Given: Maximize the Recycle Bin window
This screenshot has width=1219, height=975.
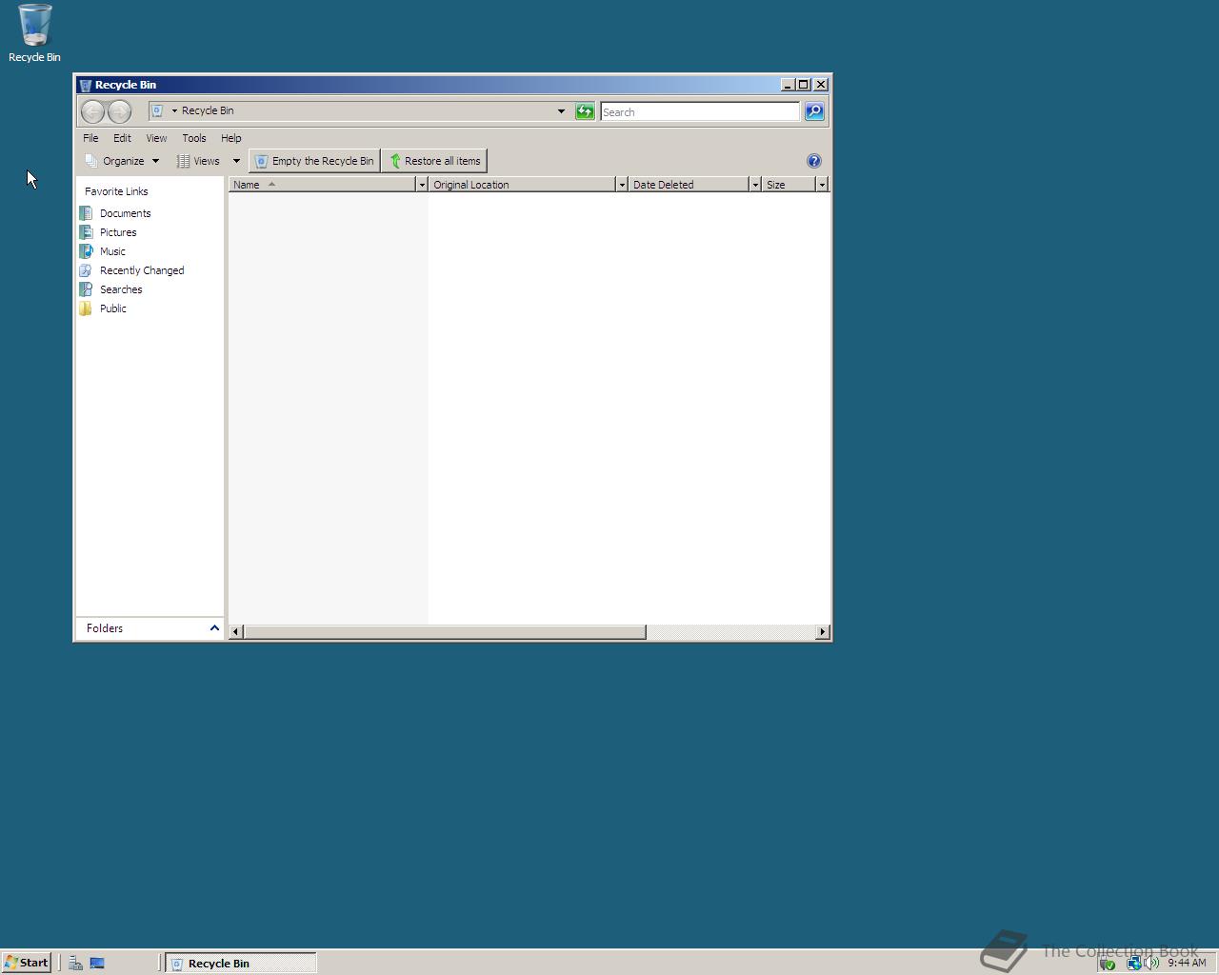Looking at the screenshot, I should tap(803, 85).
